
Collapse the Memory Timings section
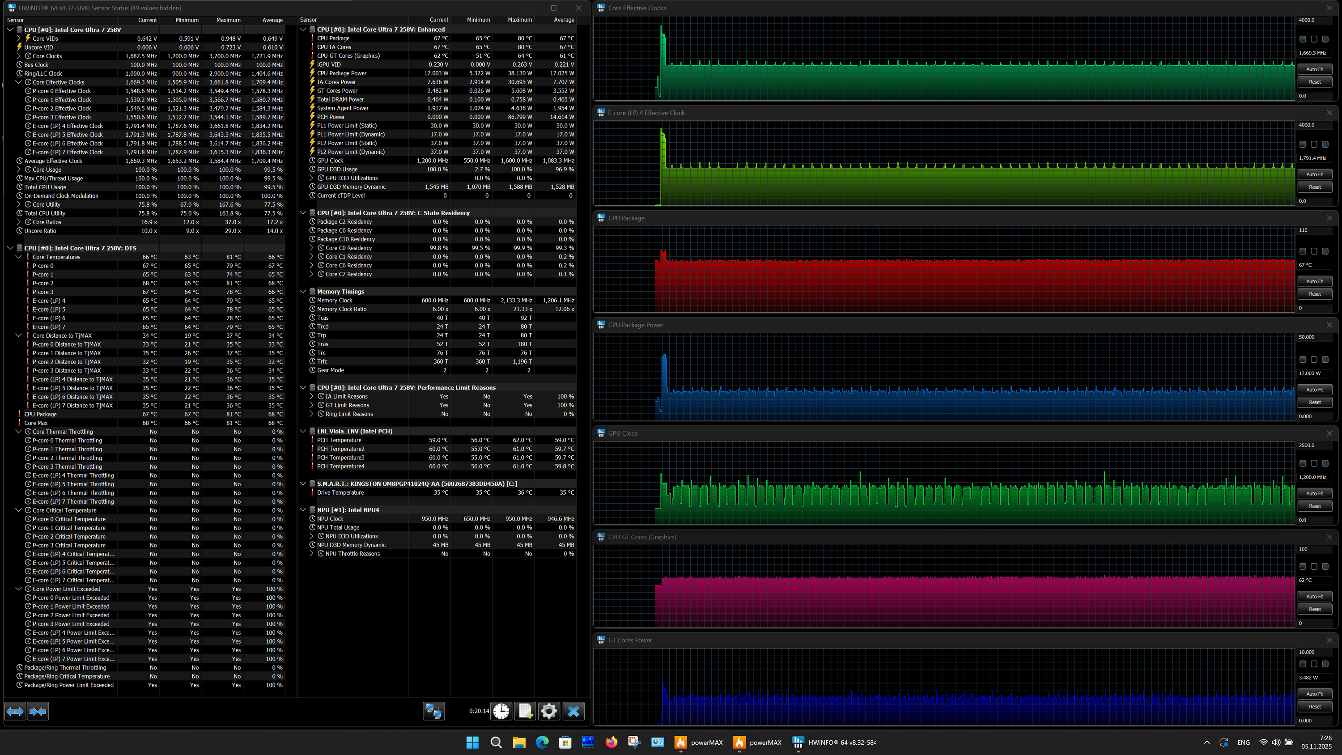tap(303, 292)
